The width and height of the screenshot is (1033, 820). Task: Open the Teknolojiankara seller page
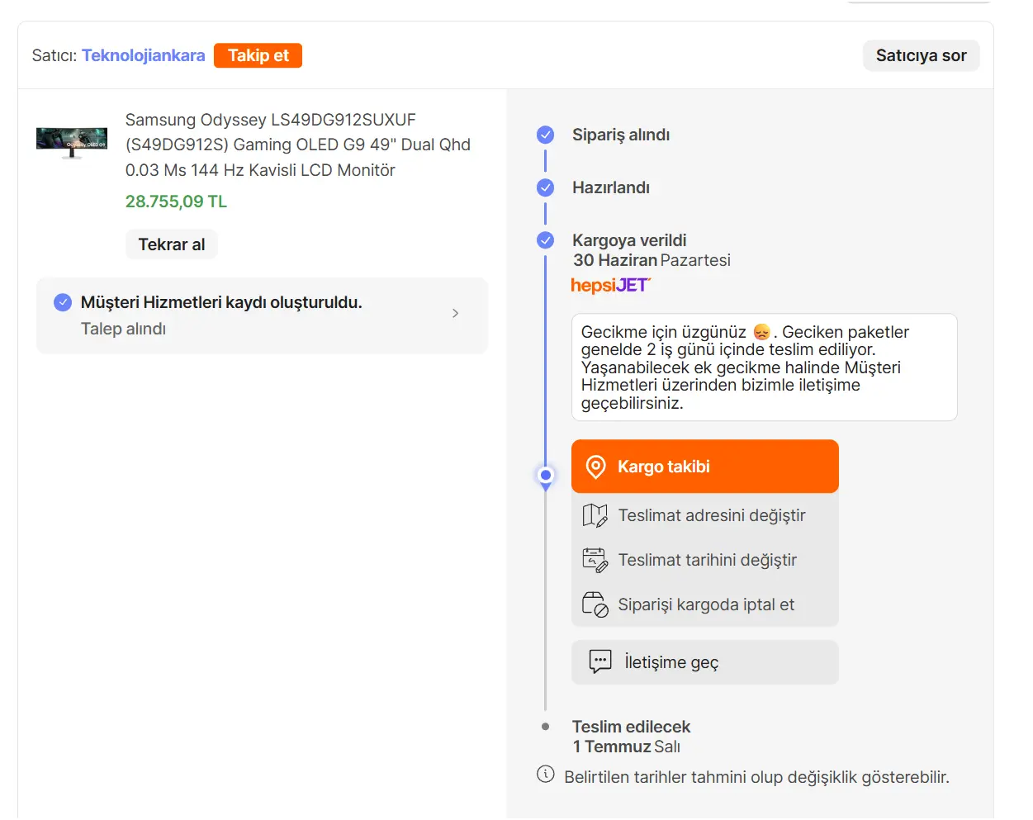click(143, 55)
